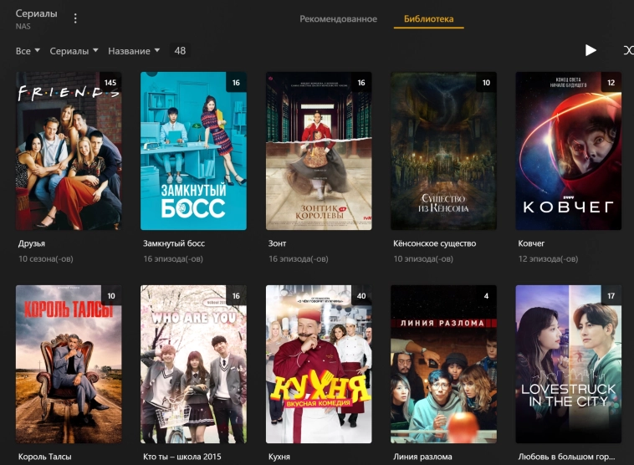
Task: Click 10 эпизода(-ов) under Кёнсонское существо
Action: coord(423,258)
